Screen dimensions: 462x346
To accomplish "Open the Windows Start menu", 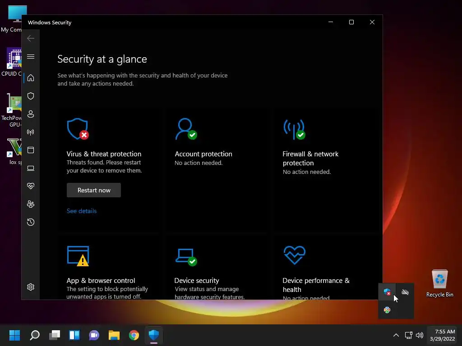I will [14, 335].
